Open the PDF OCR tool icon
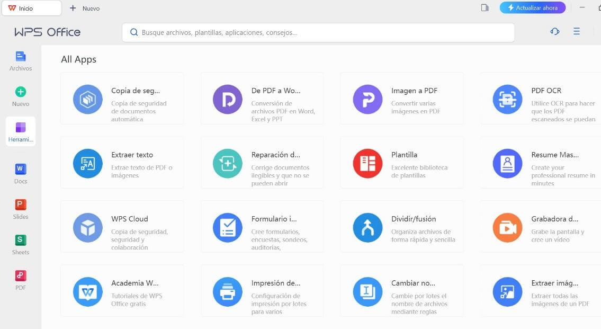601x329 pixels. (x=507, y=99)
